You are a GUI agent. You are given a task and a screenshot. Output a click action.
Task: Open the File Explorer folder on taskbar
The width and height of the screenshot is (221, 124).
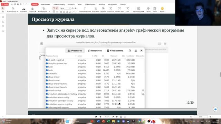click(x=113, y=121)
